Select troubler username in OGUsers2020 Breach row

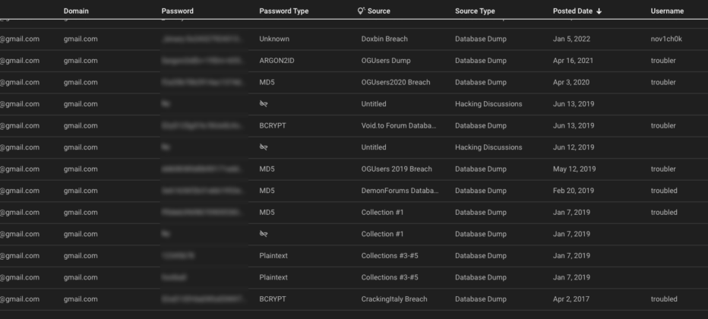coord(663,82)
